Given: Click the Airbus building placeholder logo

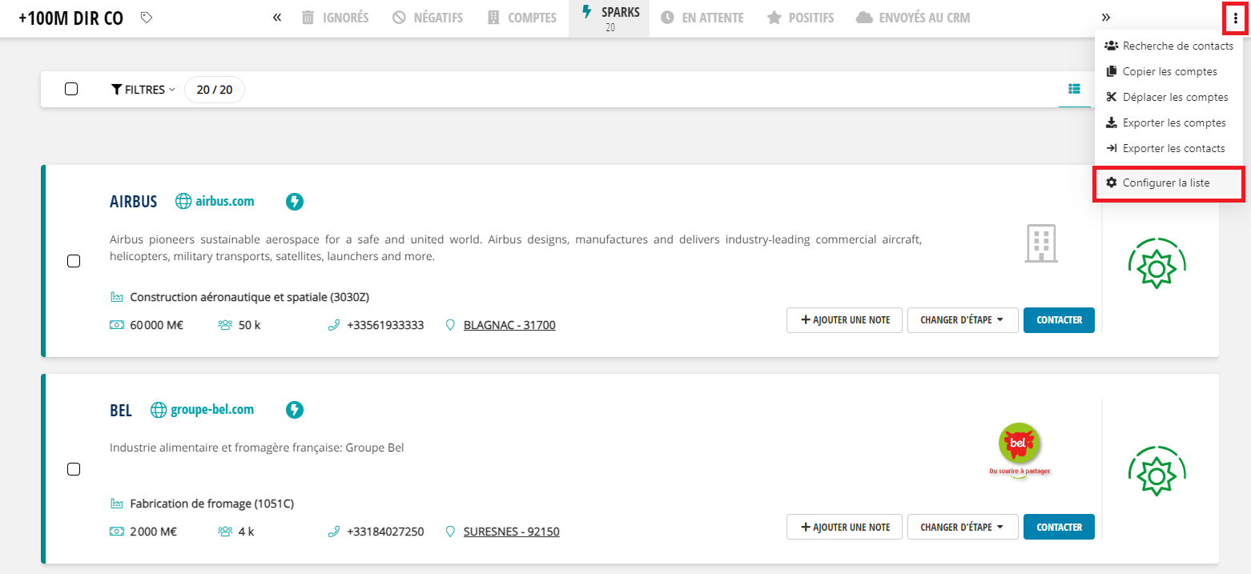Looking at the screenshot, I should tap(1041, 243).
